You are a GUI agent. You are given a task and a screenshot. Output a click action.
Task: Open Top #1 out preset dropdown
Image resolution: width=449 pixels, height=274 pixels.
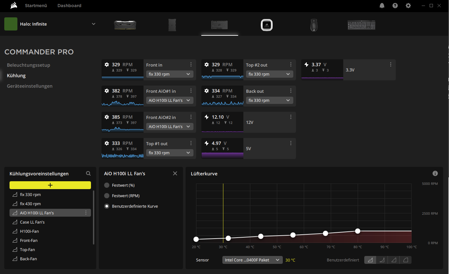pos(170,153)
